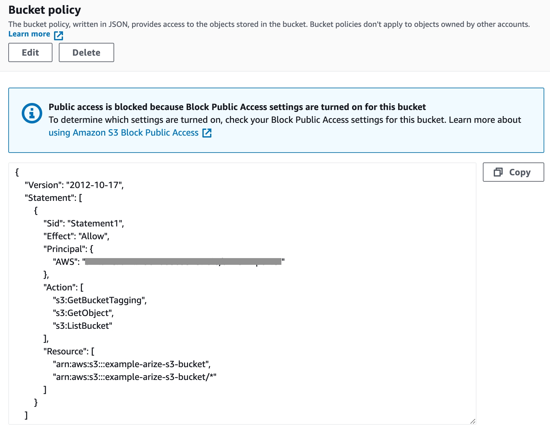Click the "Version": "2012-10-17" line
550x442 pixels.
coord(74,185)
